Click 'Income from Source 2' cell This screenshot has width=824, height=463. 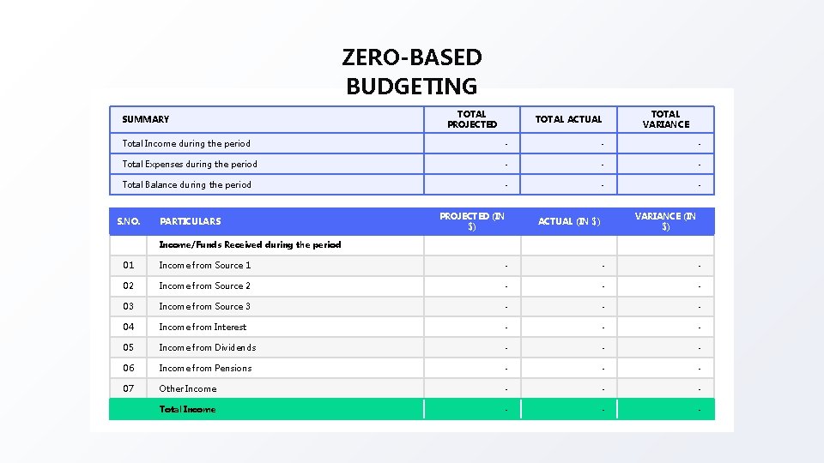click(285, 286)
